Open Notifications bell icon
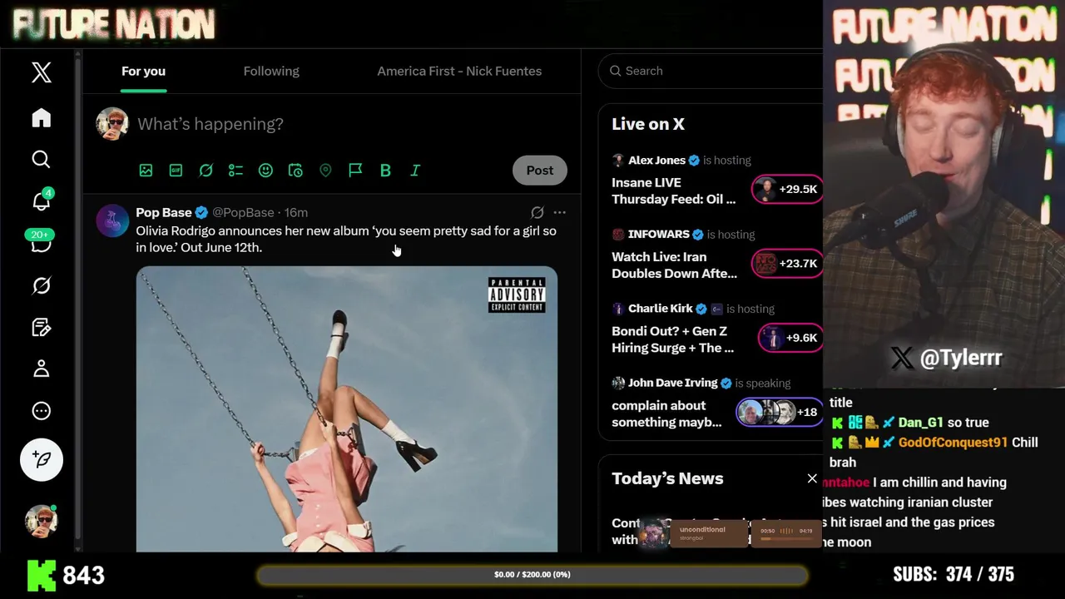Viewport: 1065px width, 599px height. tap(41, 200)
